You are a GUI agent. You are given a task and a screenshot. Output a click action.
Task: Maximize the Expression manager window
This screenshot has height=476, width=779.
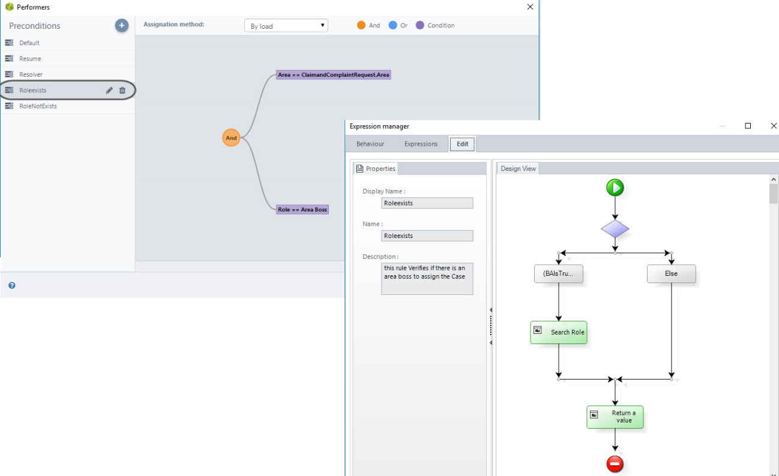pyautogui.click(x=748, y=126)
